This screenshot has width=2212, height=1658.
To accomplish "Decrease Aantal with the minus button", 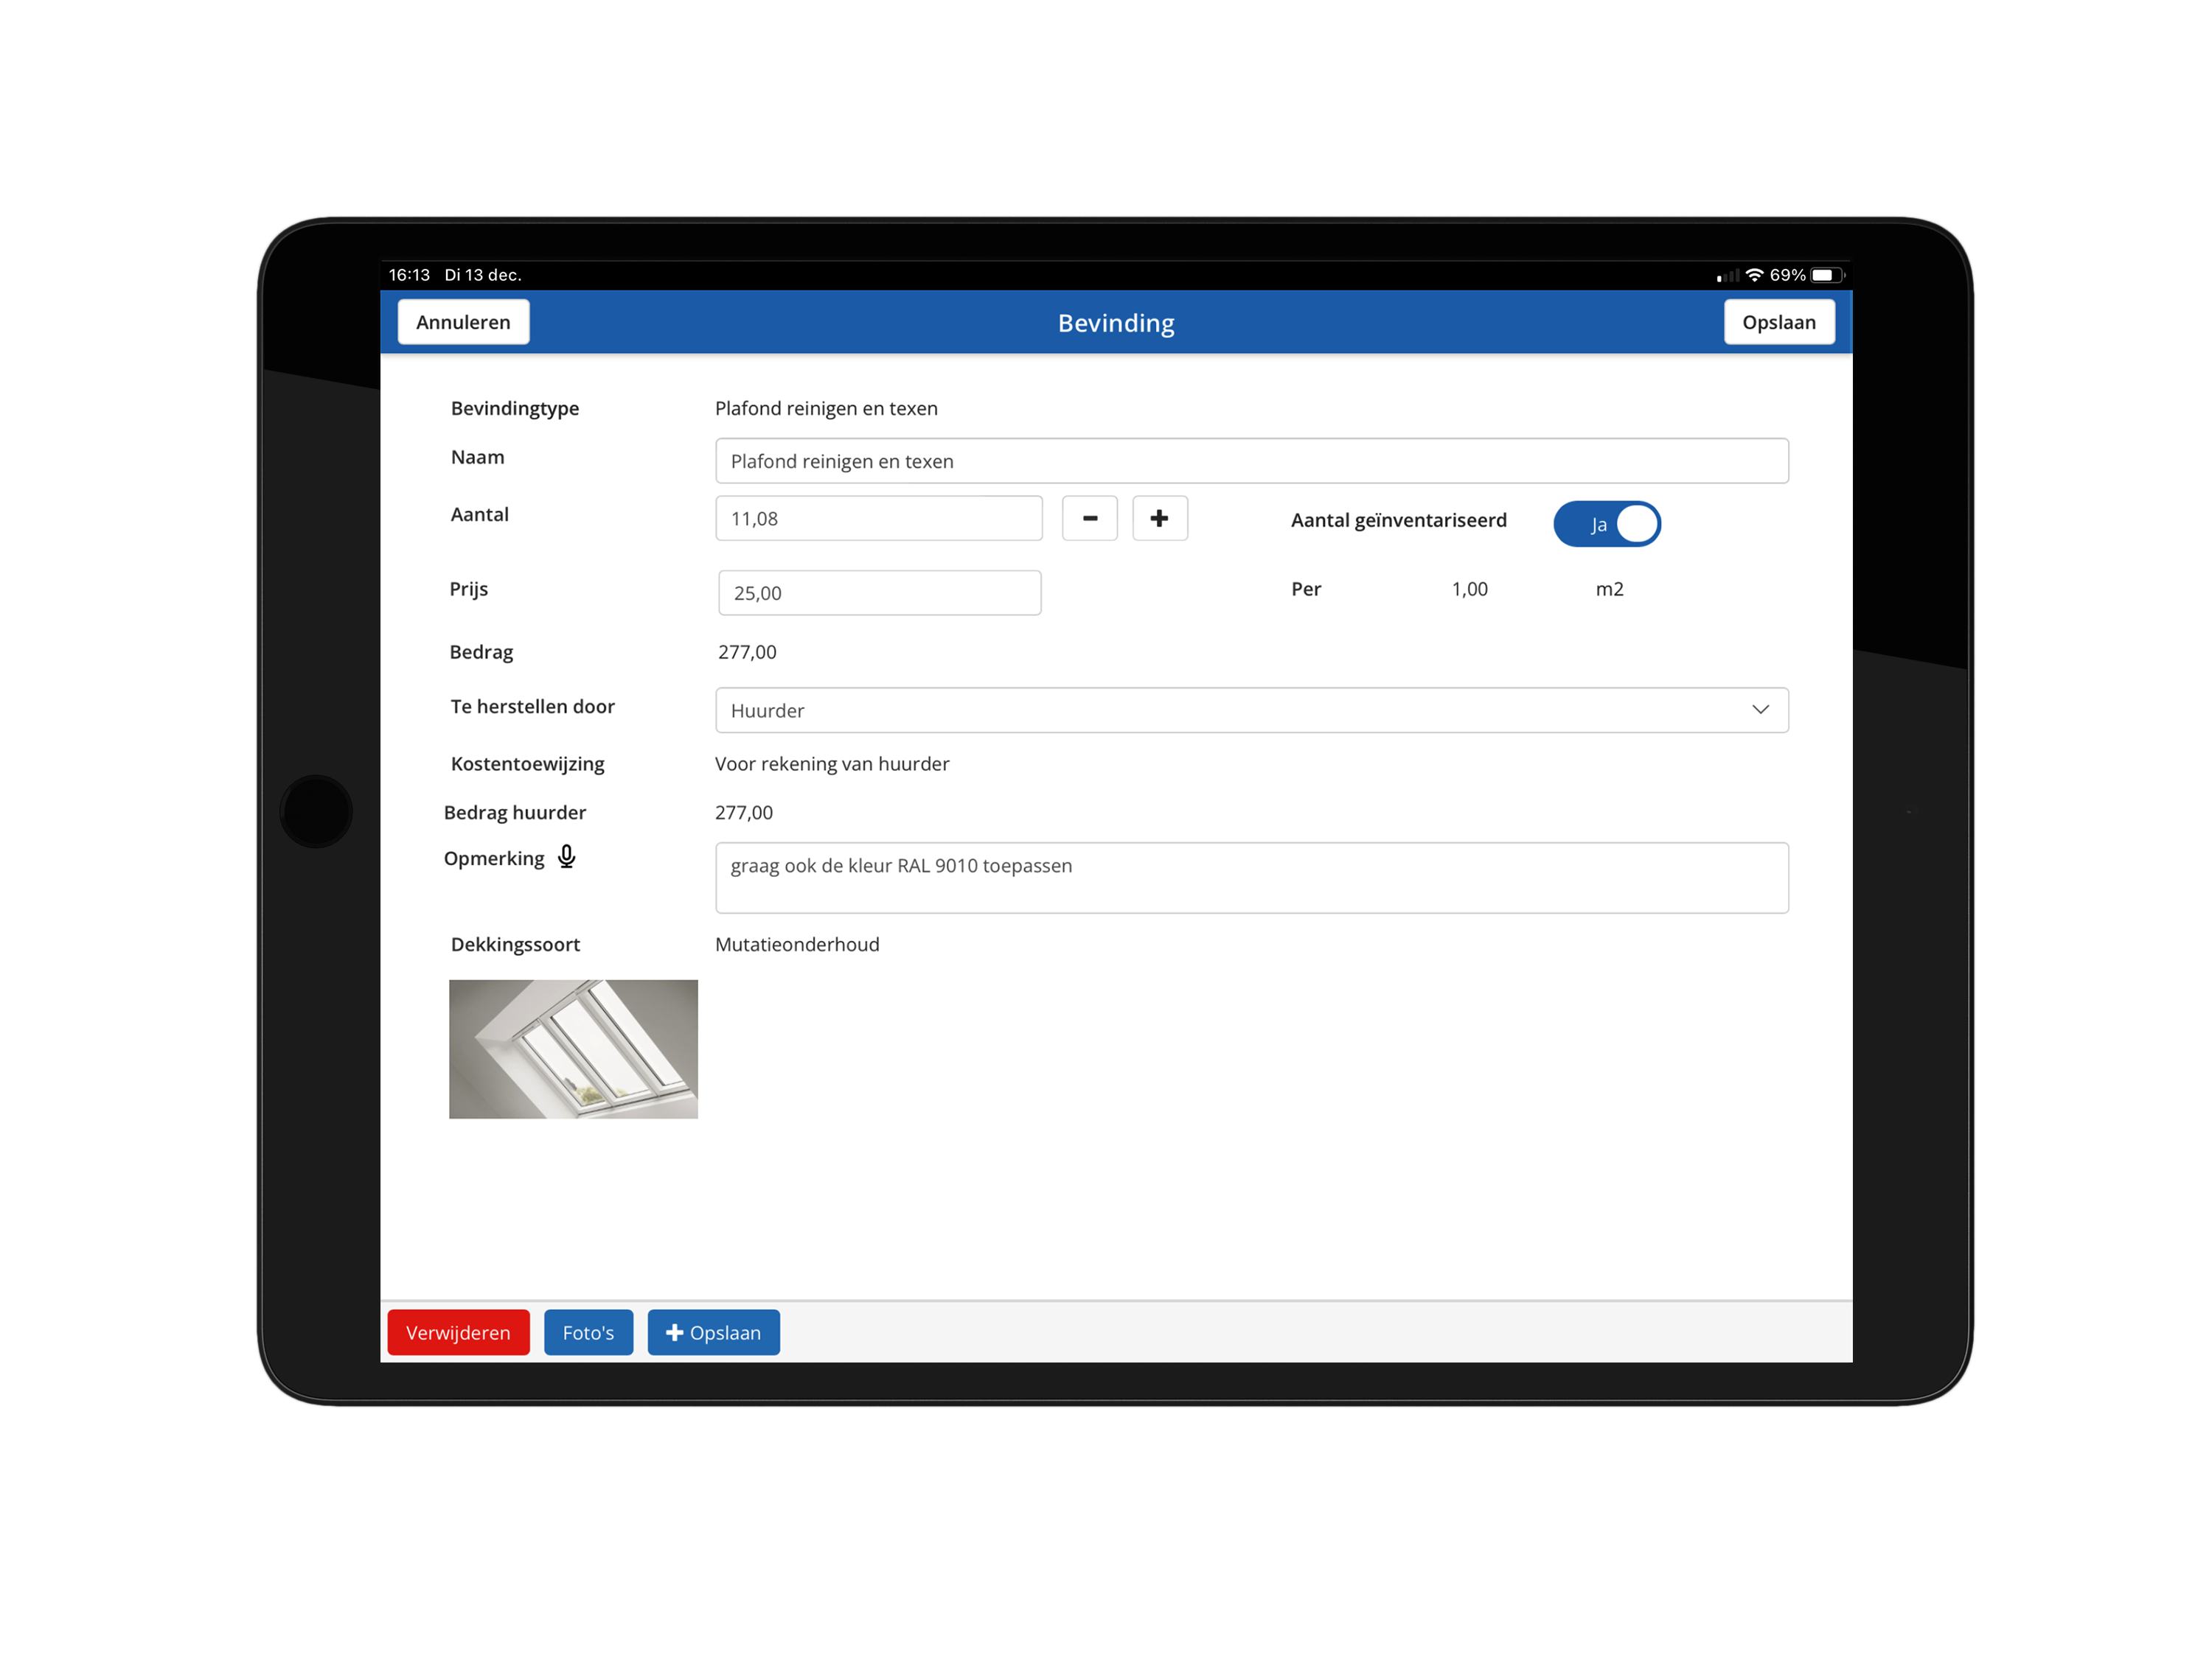I will point(1089,518).
